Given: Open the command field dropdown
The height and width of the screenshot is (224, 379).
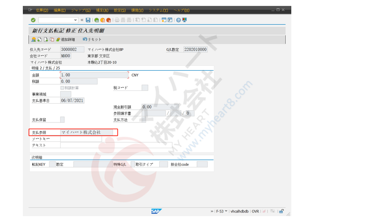Looking at the screenshot, I should (75, 20).
